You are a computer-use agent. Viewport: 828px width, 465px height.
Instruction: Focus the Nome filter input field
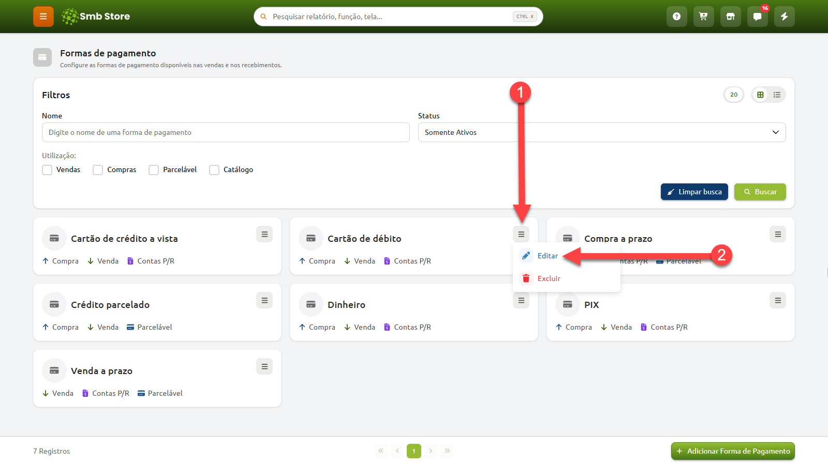pos(226,132)
